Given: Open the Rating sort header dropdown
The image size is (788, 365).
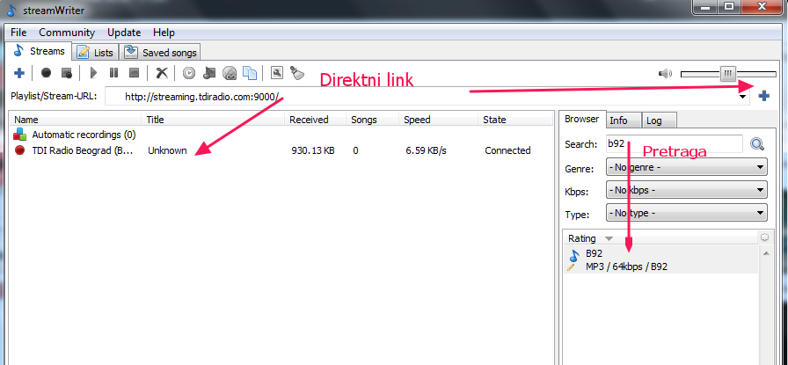Looking at the screenshot, I should [609, 238].
